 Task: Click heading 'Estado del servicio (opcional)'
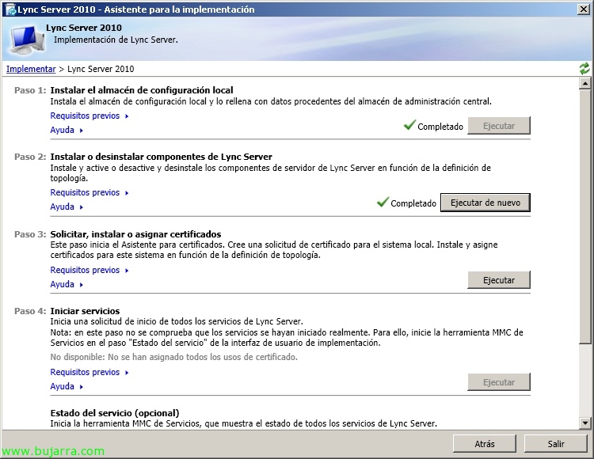tap(115, 413)
